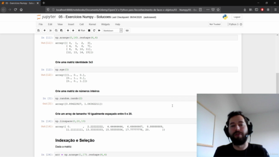Open the Widgets menu
The height and width of the screenshot is (157, 279).
pos(105,24)
